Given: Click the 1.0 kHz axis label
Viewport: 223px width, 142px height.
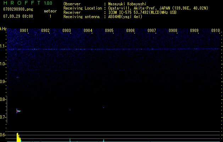Looking at the screenshot, I should (x=3, y=64).
